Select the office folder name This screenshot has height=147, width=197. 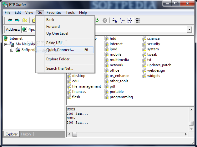(x=114, y=70)
